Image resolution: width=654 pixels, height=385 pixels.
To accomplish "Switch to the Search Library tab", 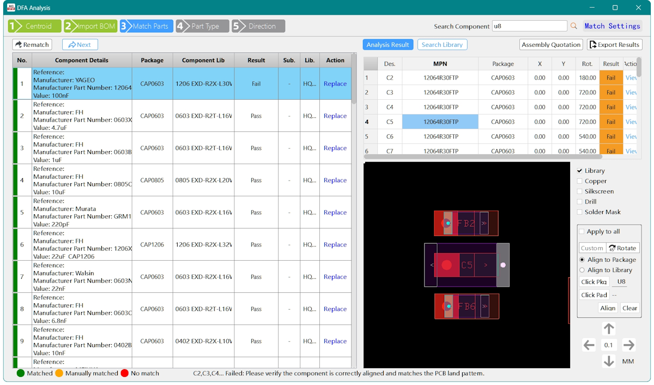I will (442, 44).
